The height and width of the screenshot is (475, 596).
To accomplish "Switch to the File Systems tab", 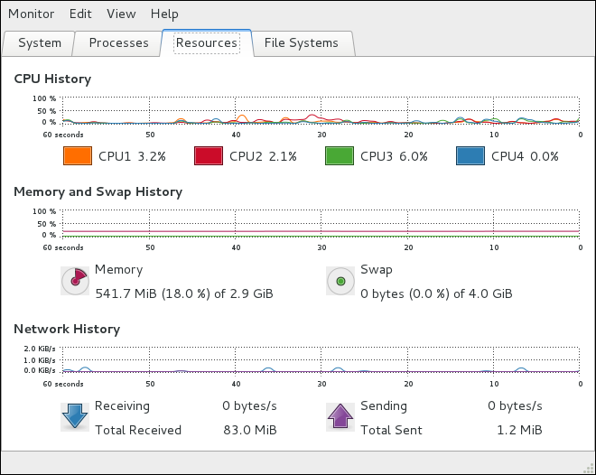I will click(302, 42).
